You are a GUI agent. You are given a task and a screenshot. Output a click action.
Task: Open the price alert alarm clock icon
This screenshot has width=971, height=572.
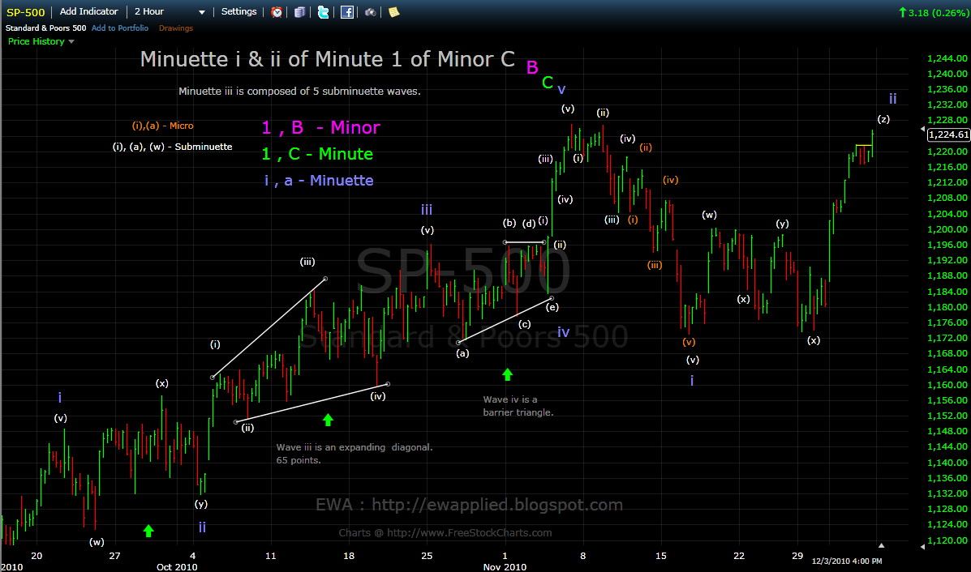pos(277,12)
